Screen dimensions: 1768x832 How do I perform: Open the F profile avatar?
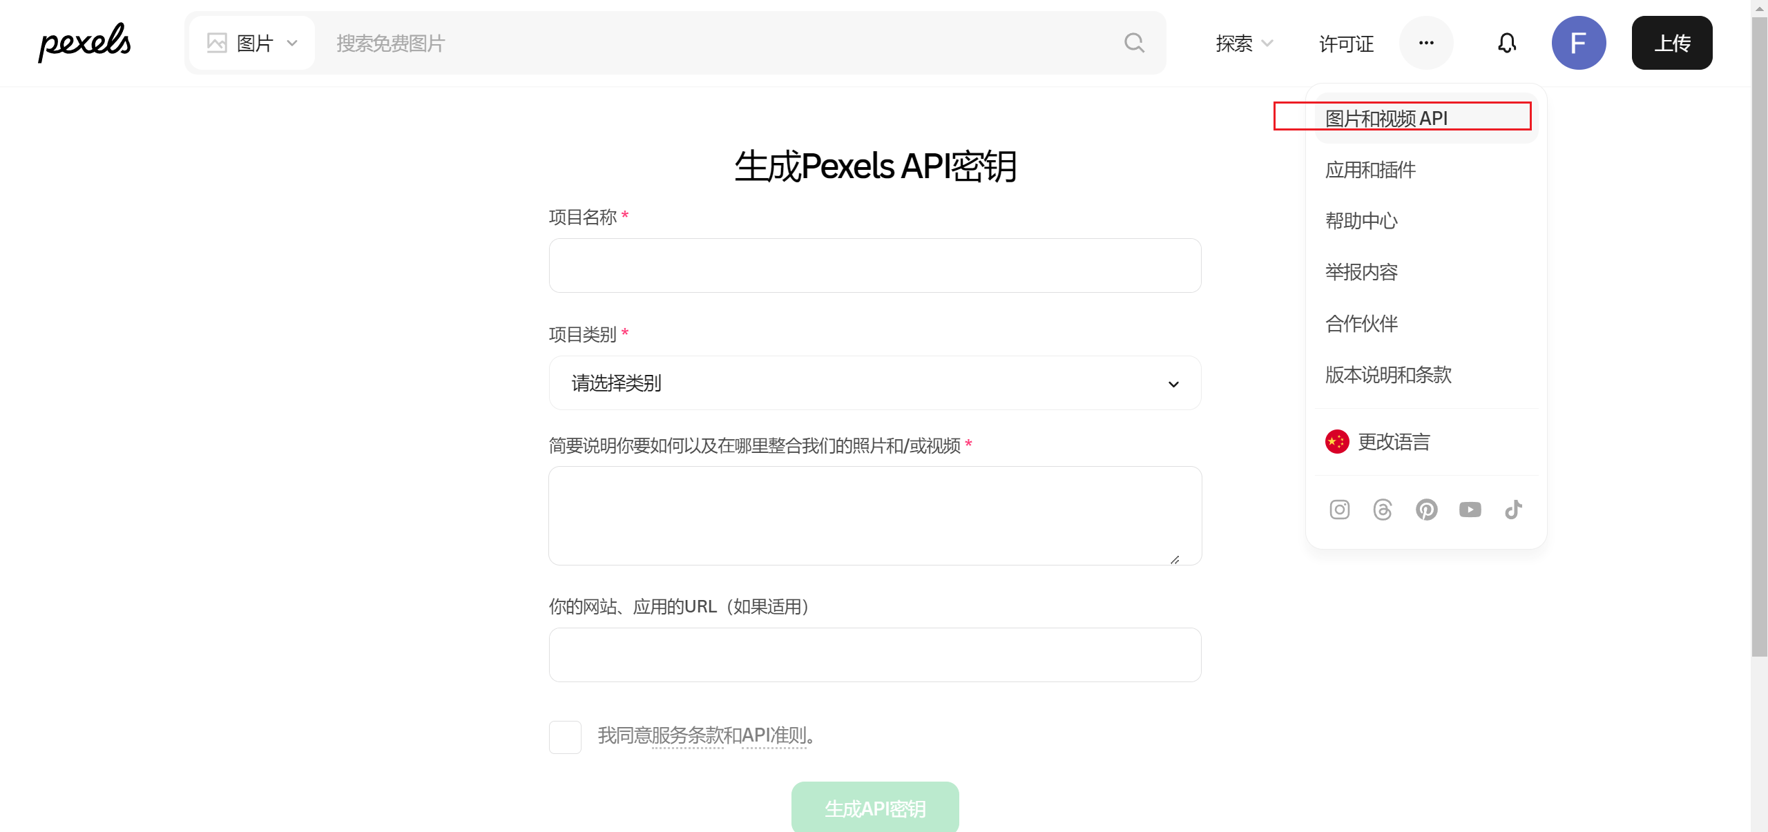[1579, 43]
